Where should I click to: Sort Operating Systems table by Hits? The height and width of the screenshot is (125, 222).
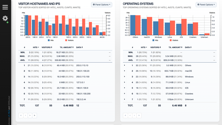[144, 47]
